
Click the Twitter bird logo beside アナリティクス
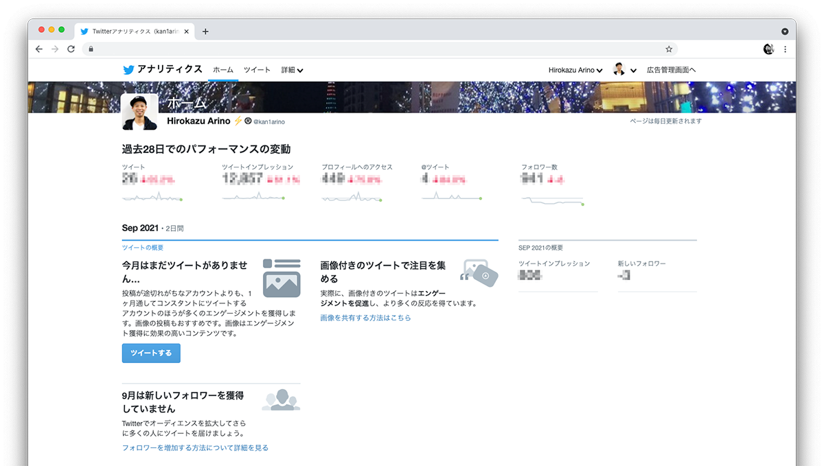(x=128, y=70)
